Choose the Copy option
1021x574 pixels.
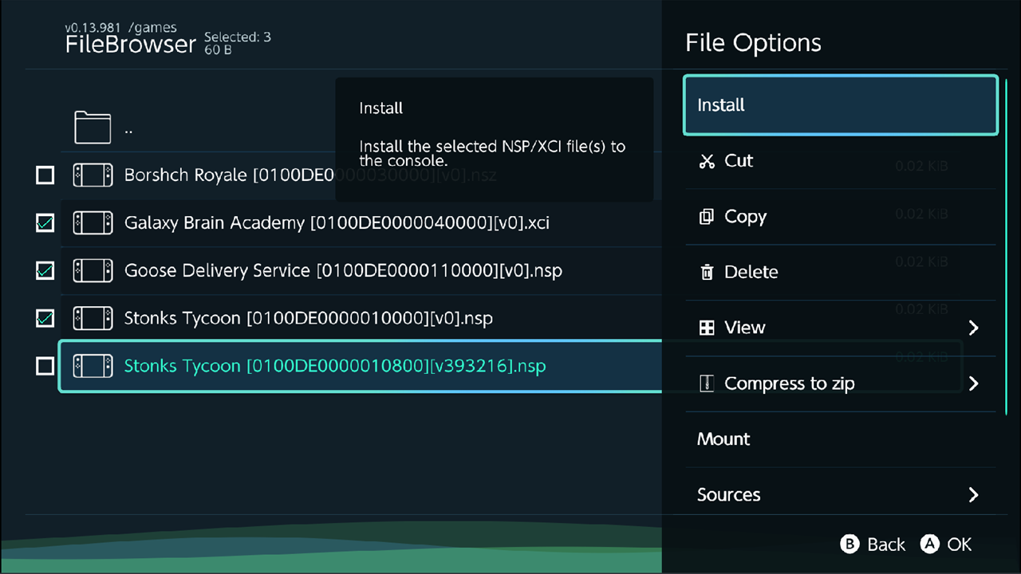point(841,217)
